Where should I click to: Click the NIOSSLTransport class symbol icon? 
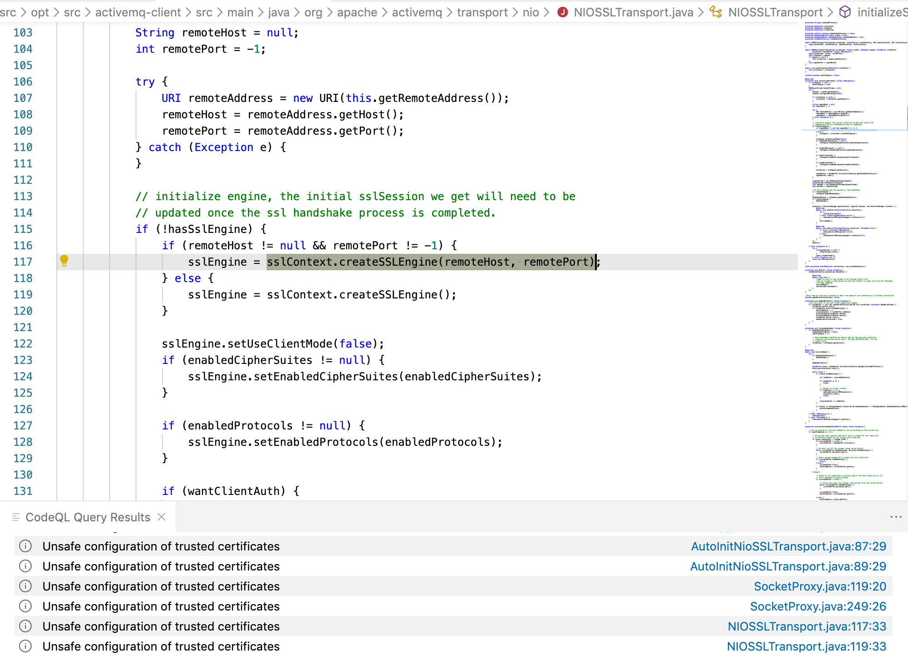pos(716,12)
